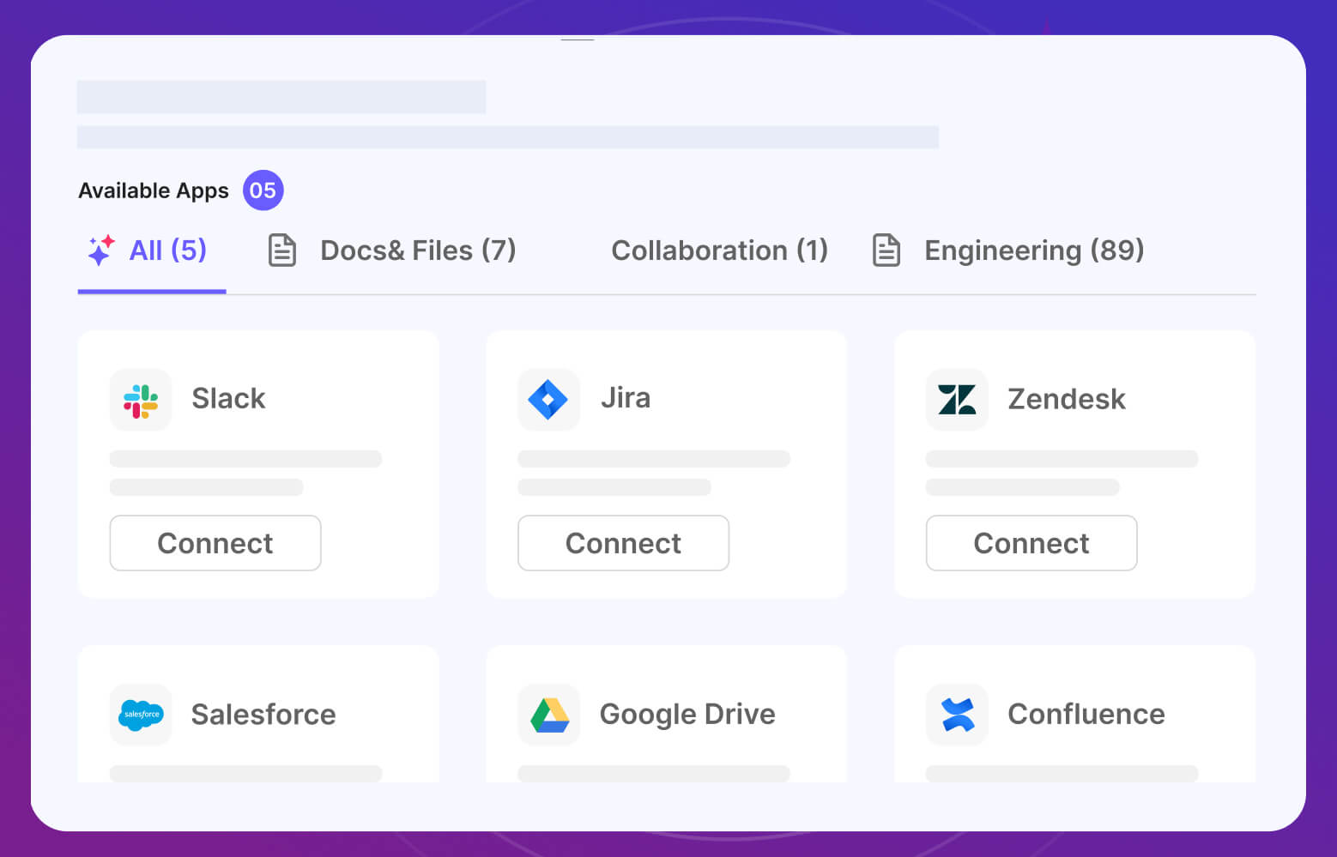Viewport: 1337px width, 857px height.
Task: Select the Collaboration (1) tab
Action: point(719,250)
